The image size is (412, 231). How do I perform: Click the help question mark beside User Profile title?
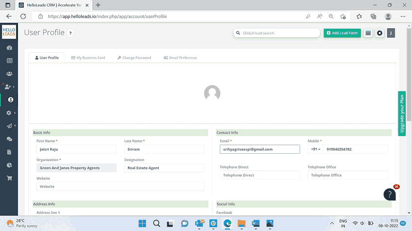[71, 33]
